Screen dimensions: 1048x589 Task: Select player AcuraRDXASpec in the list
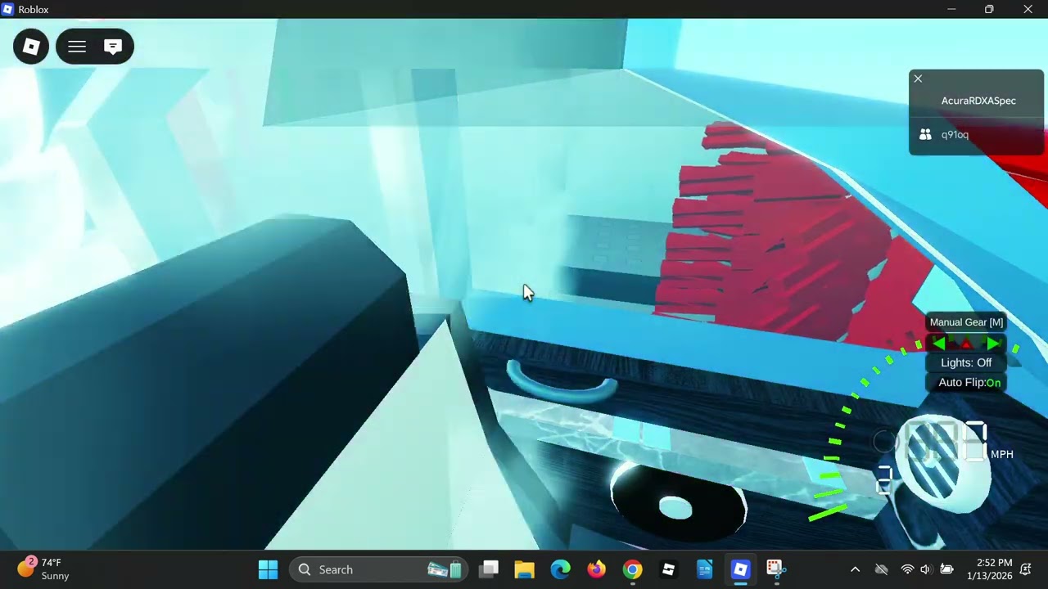click(x=978, y=101)
